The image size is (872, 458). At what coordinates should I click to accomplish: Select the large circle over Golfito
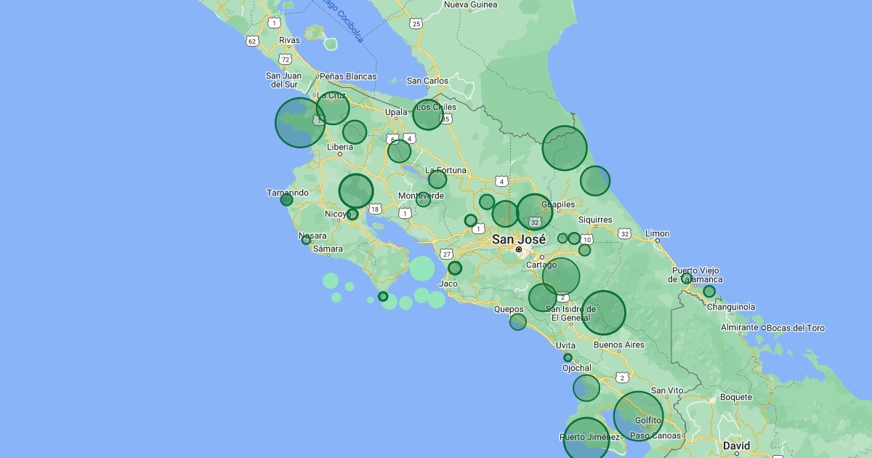(x=638, y=417)
